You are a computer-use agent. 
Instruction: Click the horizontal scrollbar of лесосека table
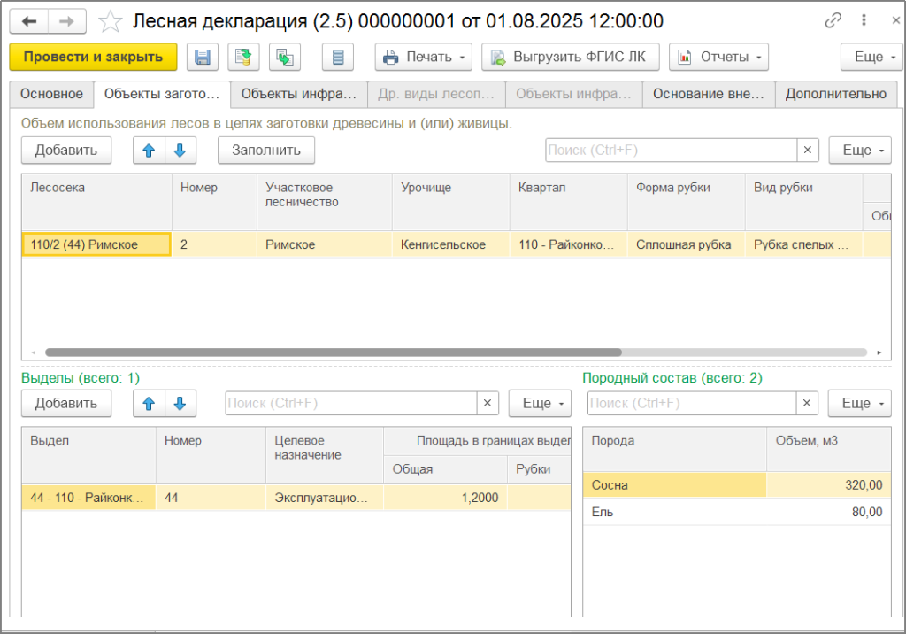(x=334, y=352)
